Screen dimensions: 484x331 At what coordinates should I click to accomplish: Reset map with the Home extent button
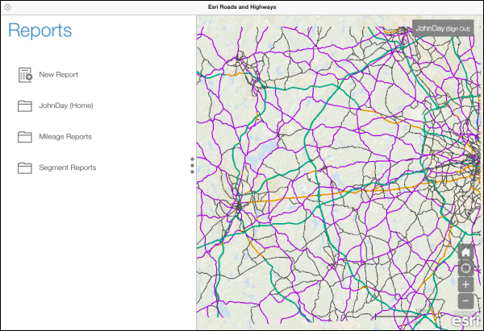(x=465, y=252)
